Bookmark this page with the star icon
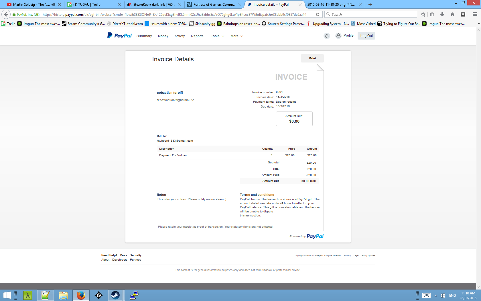This screenshot has width=481, height=301. (x=423, y=14)
